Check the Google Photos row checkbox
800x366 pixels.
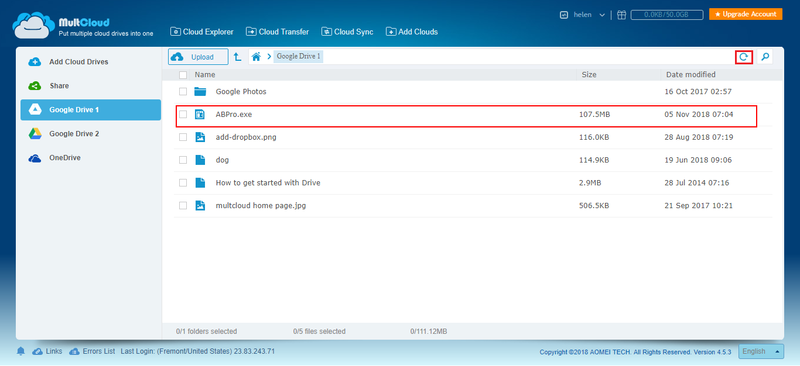coord(183,92)
